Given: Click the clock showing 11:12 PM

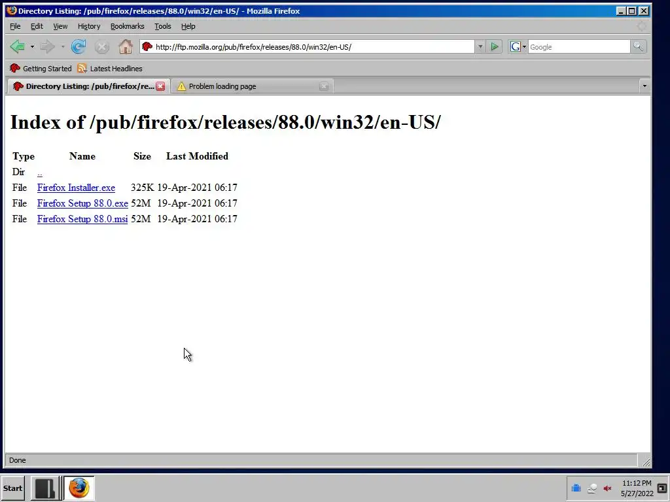Looking at the screenshot, I should [637, 488].
